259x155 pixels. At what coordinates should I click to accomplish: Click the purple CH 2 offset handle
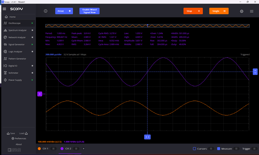click(40, 94)
